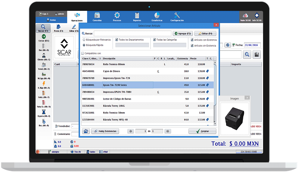Click the Fecha date field 23/06/2016
298x172 pixels.
tap(252, 45)
